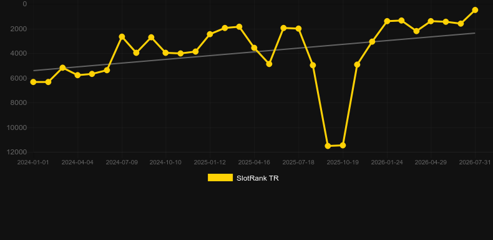Select the data point above 2024-04-04
493x240 pixels.
point(77,75)
